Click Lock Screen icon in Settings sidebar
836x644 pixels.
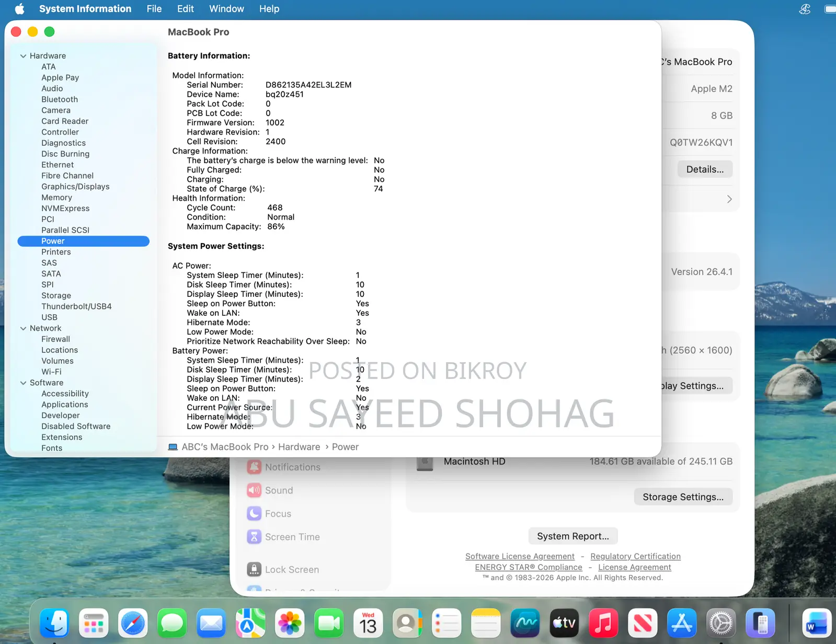[254, 569]
